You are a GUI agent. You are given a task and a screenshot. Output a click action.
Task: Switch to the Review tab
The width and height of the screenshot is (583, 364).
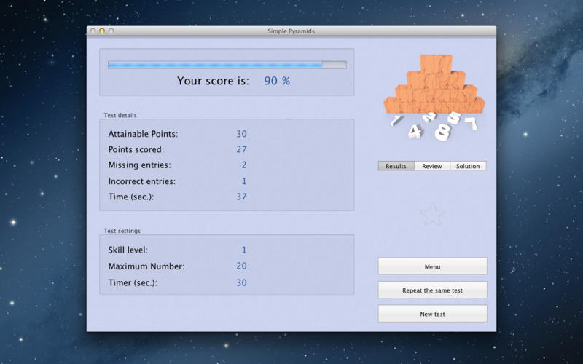tap(432, 166)
